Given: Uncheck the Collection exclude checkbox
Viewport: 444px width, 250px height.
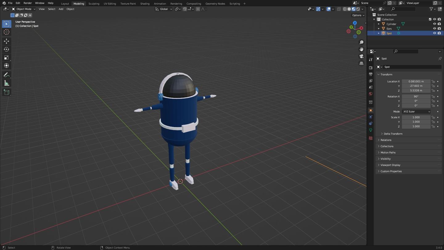Looking at the screenshot, I should (x=430, y=19).
